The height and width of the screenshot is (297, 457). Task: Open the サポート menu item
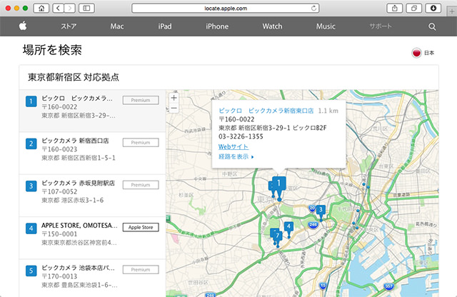381,26
